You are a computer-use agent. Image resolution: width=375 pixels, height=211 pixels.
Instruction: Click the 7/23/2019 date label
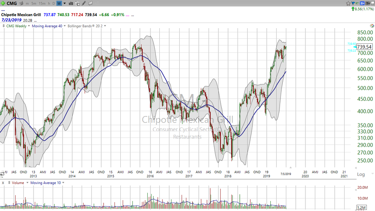pyautogui.click(x=11, y=20)
